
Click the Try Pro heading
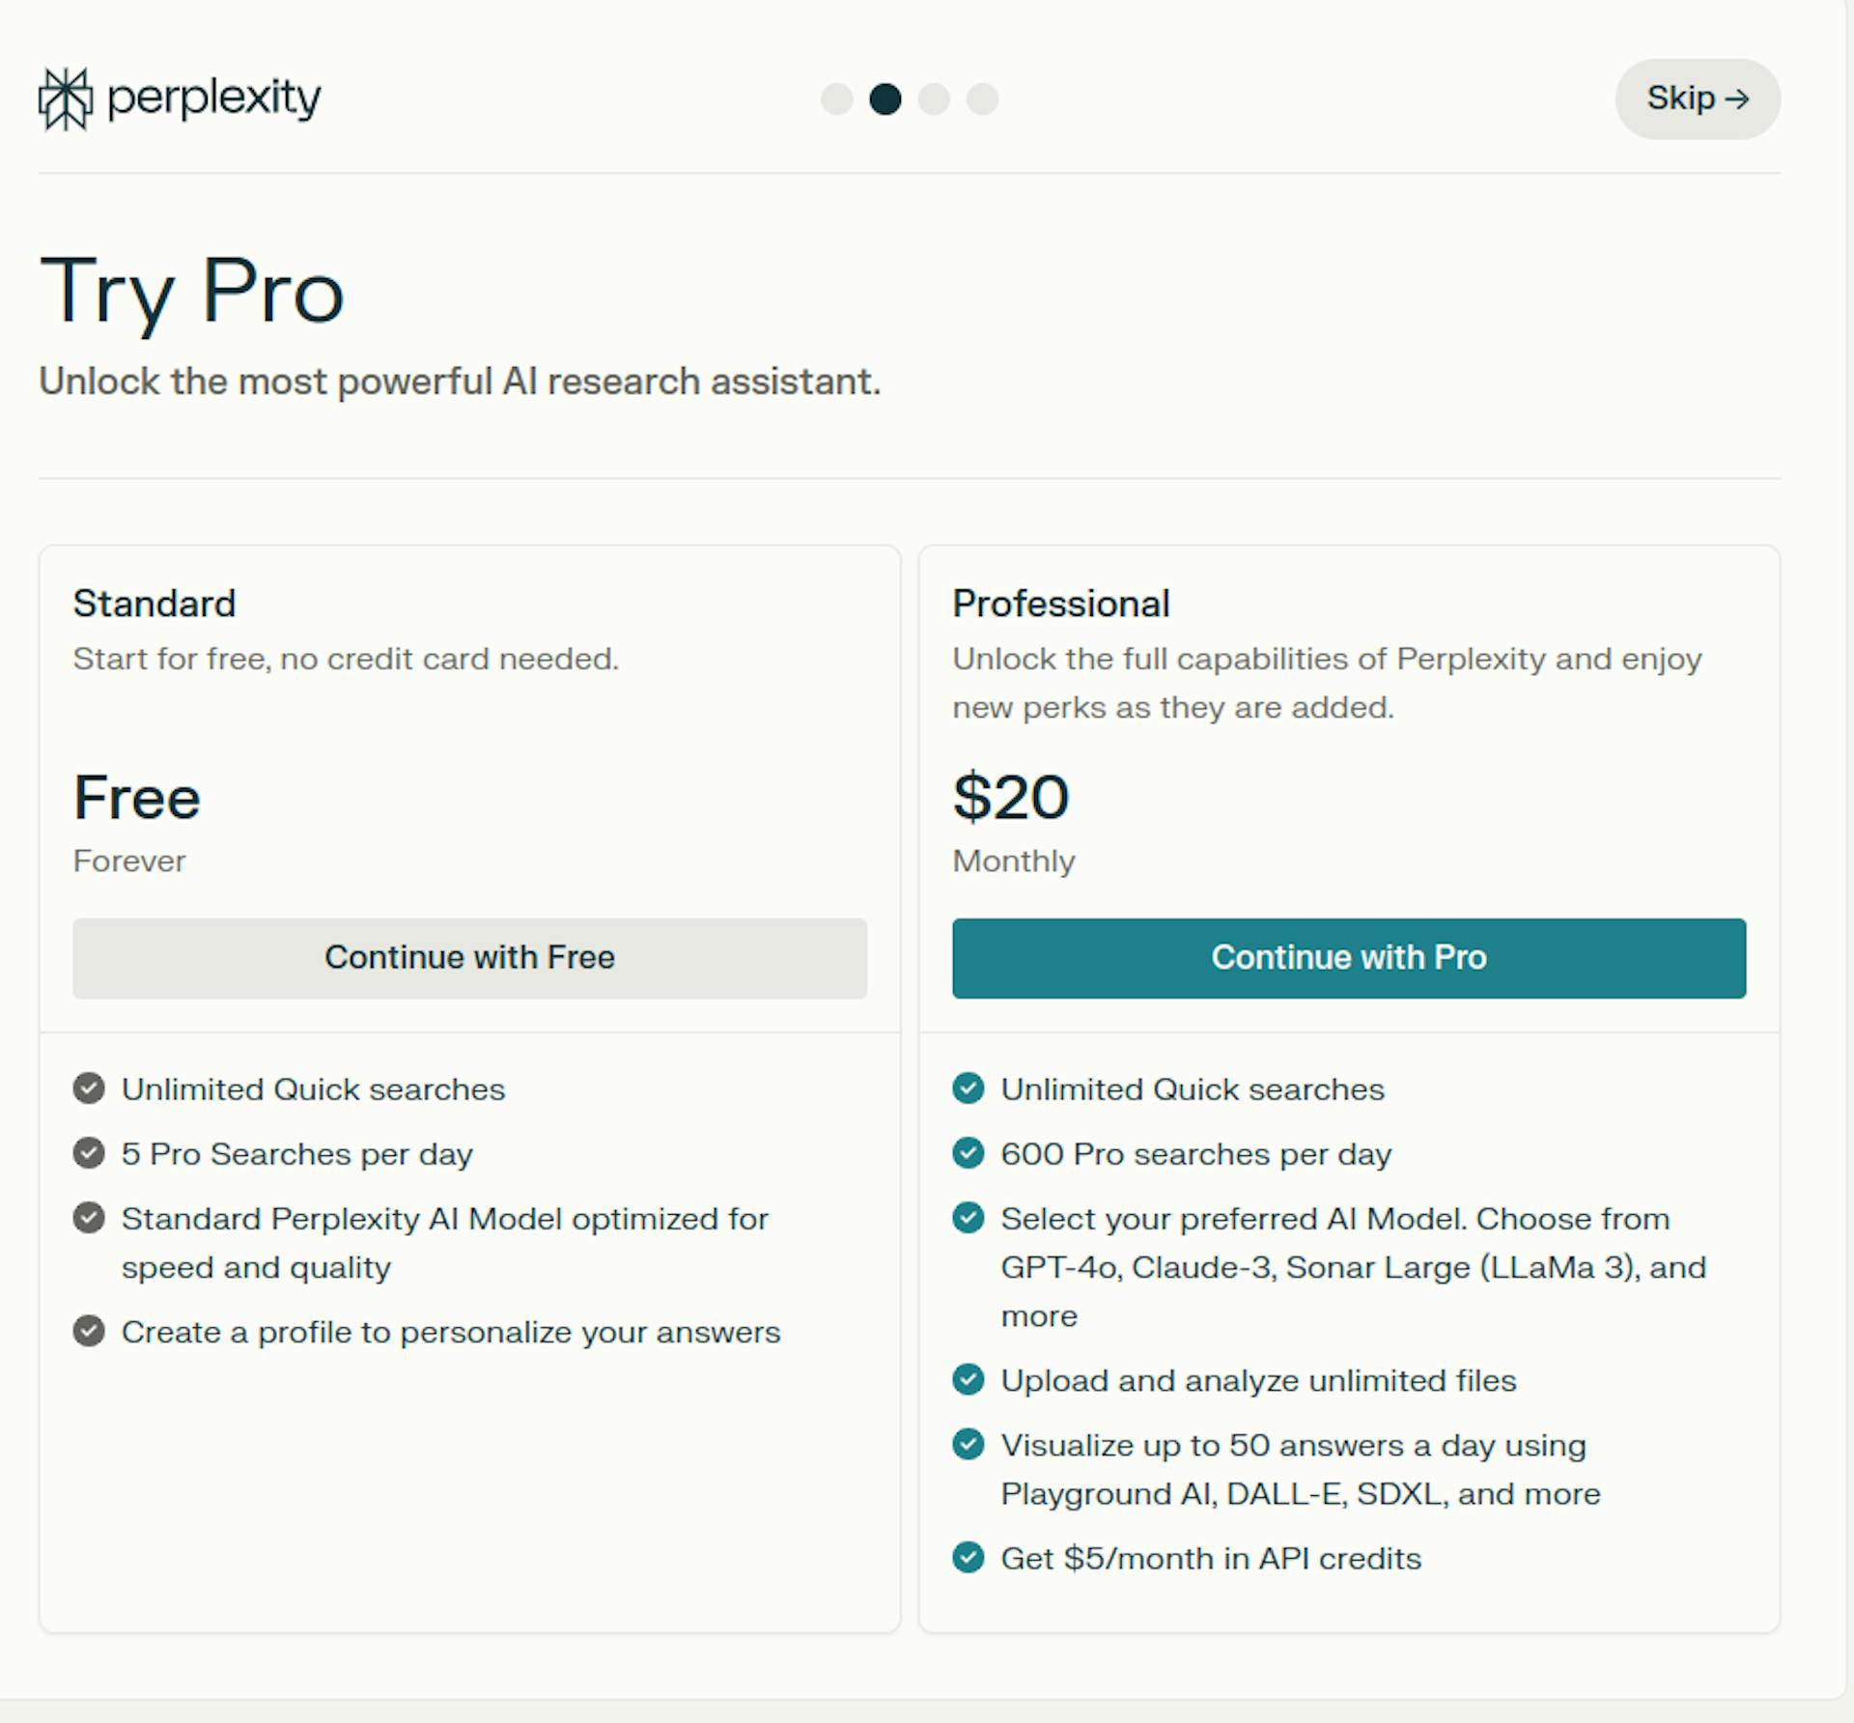tap(190, 290)
